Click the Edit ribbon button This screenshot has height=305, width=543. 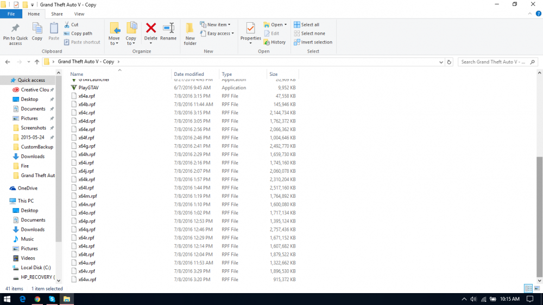click(x=272, y=34)
